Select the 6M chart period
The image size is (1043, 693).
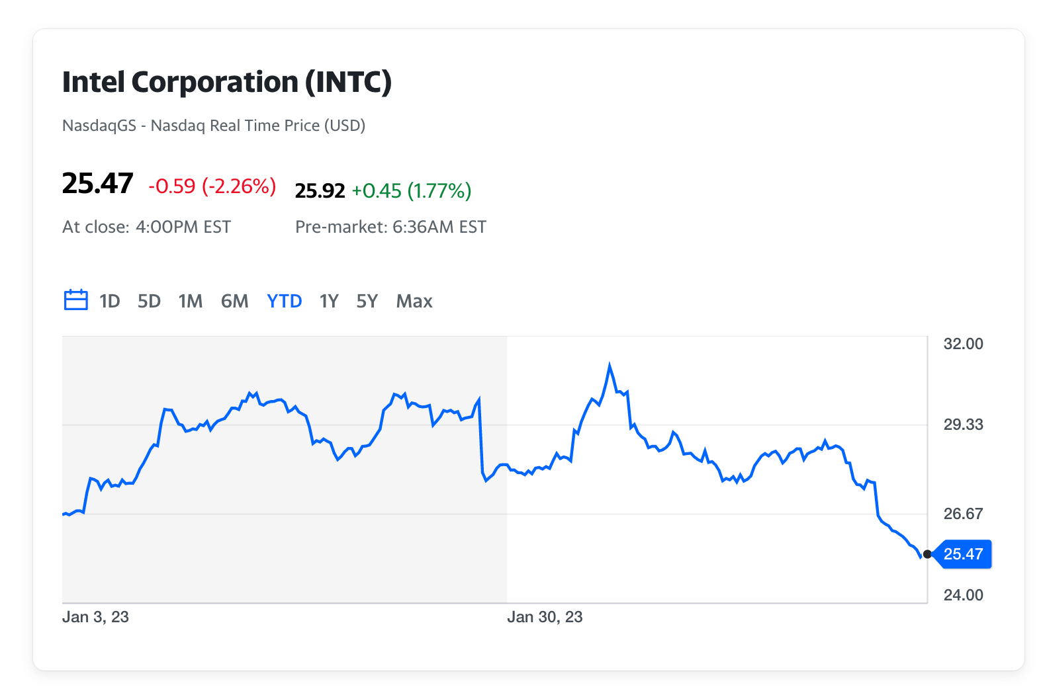coord(234,302)
